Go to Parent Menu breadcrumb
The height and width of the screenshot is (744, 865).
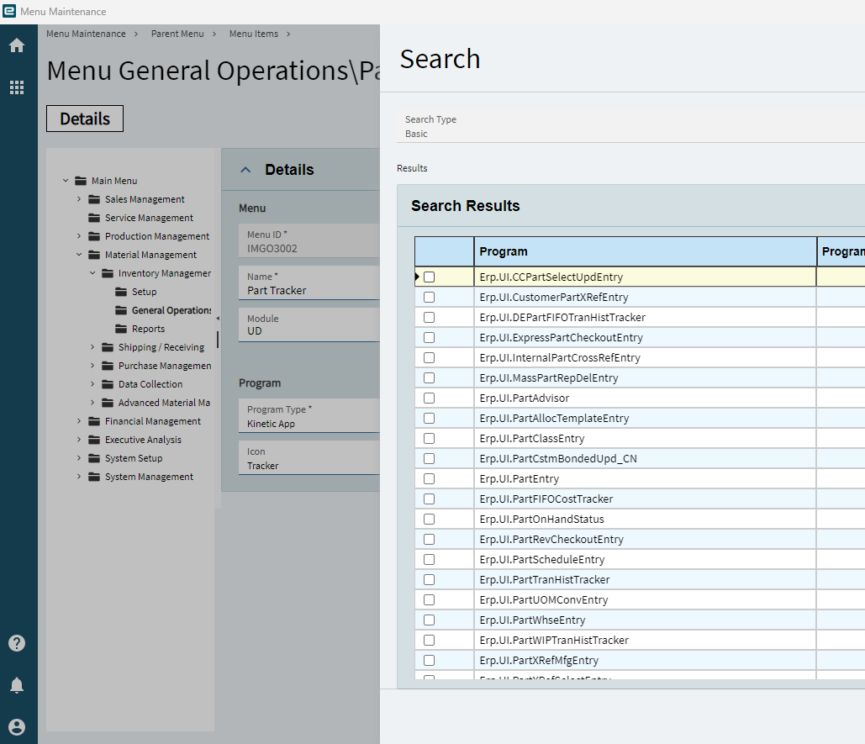[177, 34]
